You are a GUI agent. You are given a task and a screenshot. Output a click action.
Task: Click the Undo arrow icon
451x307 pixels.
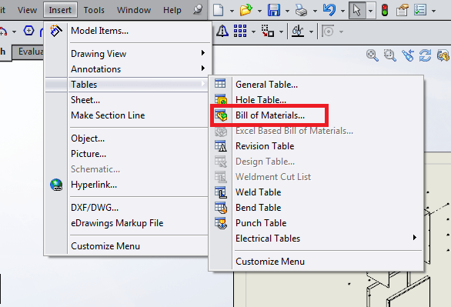[329, 10]
